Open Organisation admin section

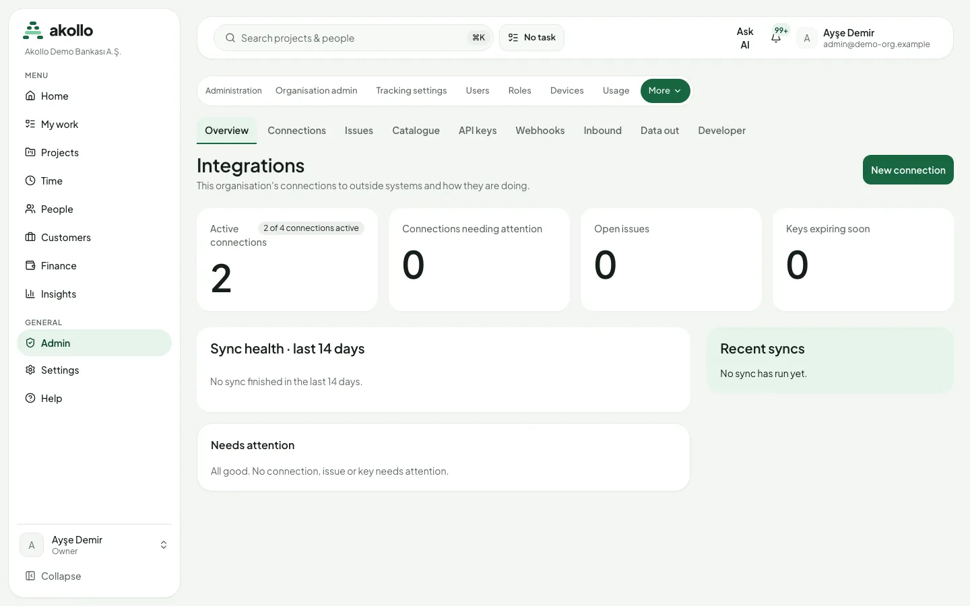pos(317,91)
